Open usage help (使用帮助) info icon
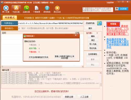 pyautogui.click(x=47, y=9)
